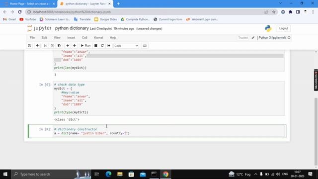Open the View menu
318x179 pixels.
point(57,38)
